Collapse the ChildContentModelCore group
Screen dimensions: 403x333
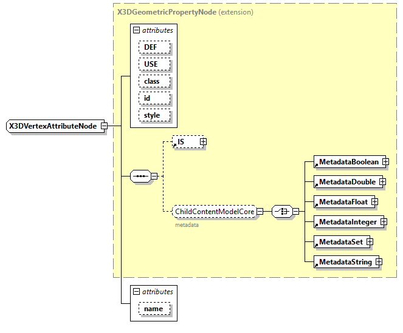260,212
